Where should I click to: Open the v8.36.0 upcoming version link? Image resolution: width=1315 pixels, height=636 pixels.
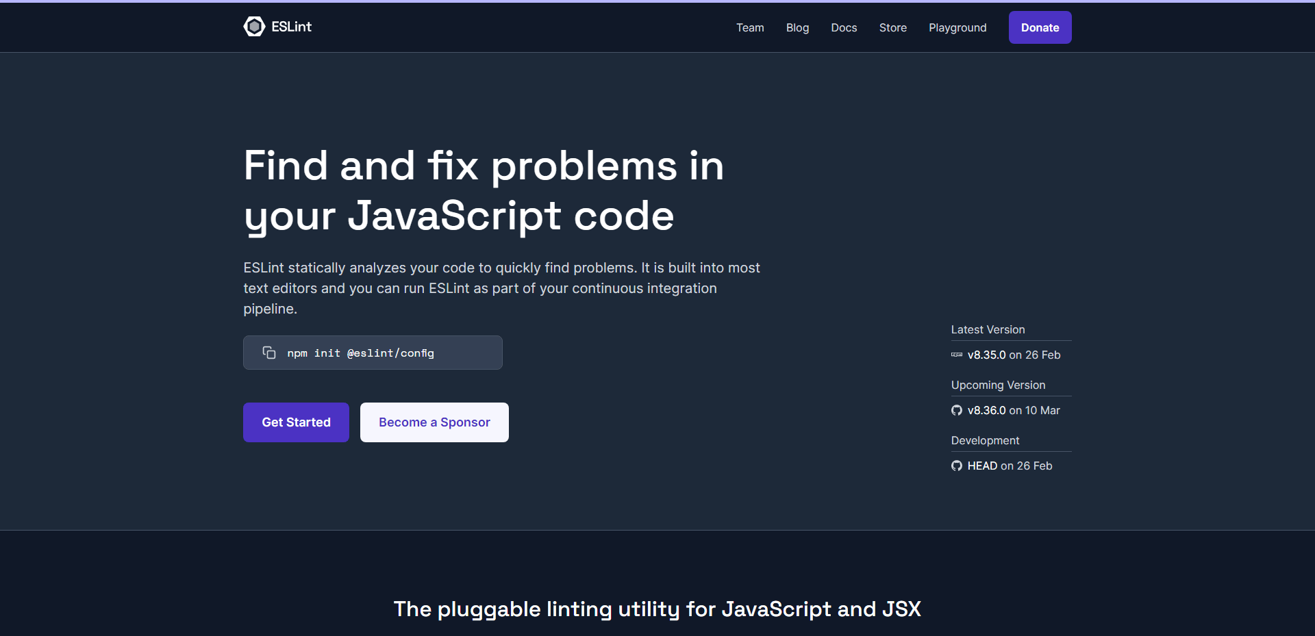[986, 410]
